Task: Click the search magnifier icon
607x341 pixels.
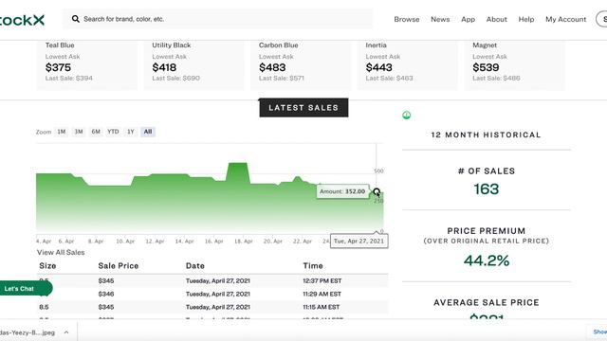Action: pos(76,19)
